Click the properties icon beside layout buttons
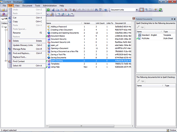 pyautogui.click(x=155, y=10)
